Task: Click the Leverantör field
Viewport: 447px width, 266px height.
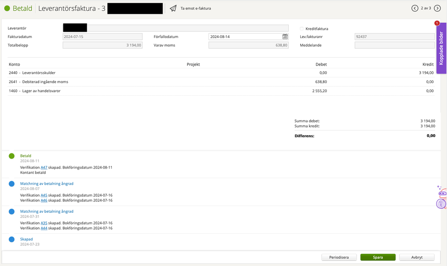Action: [x=175, y=28]
